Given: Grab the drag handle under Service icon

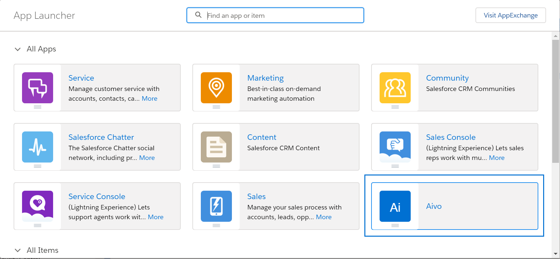Looking at the screenshot, I should pyautogui.click(x=38, y=107).
